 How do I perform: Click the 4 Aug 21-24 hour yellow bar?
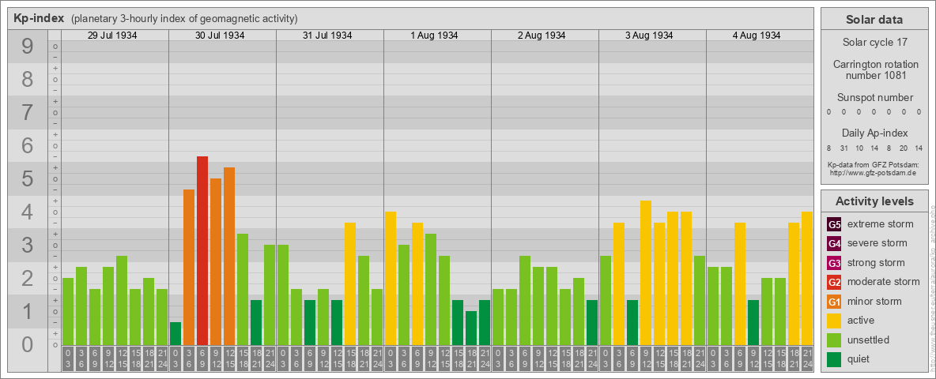coord(807,278)
